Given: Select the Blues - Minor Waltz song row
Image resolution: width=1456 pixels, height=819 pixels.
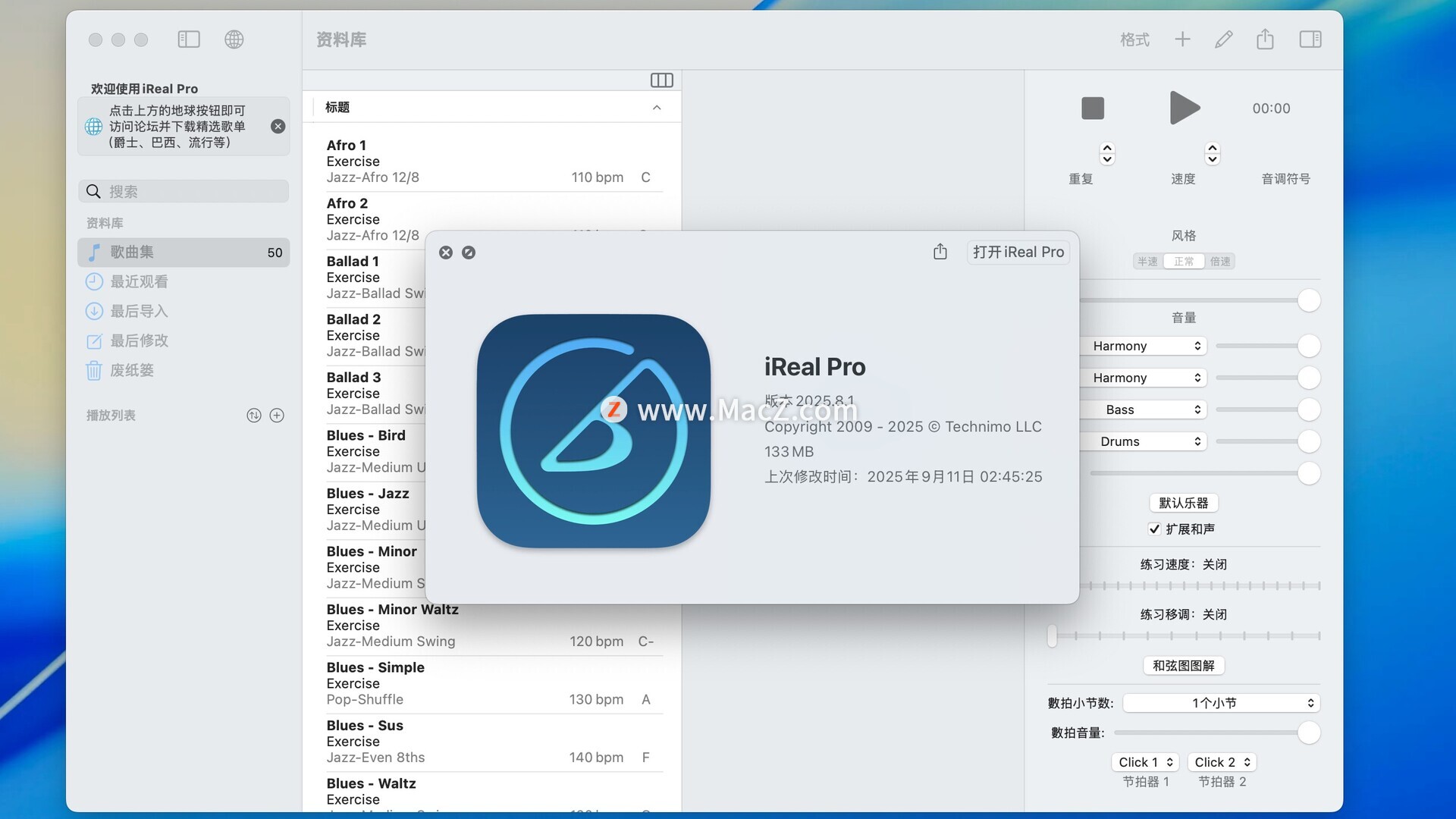Looking at the screenshot, I should pos(493,626).
